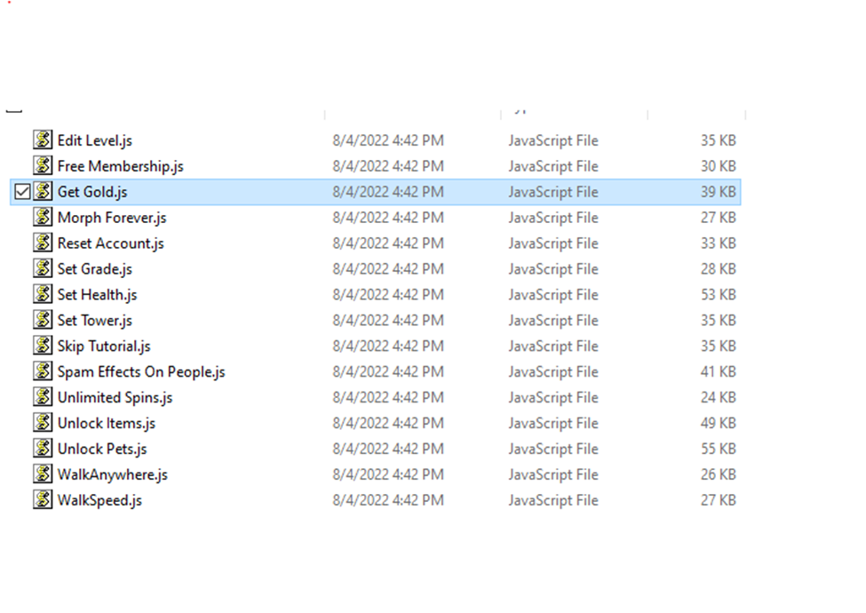Click the Unlock Items.js file name

pyautogui.click(x=107, y=424)
